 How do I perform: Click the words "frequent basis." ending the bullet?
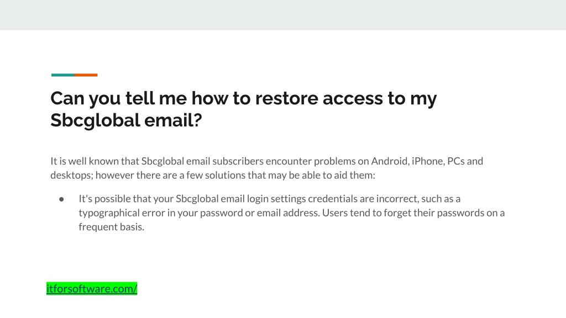pyautogui.click(x=111, y=227)
